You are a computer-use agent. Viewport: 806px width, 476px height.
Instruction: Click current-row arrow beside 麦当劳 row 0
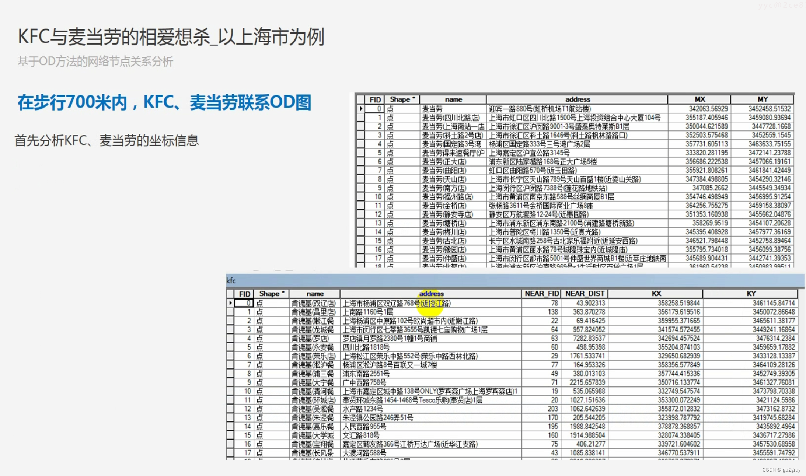(361, 109)
